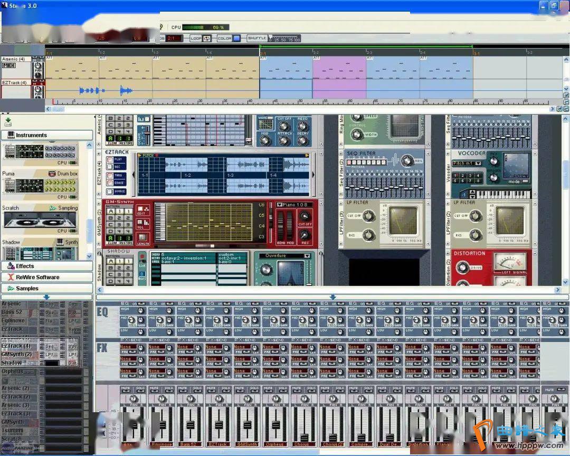
Task: Click the GM-Synth VOL icon
Action: point(142,226)
